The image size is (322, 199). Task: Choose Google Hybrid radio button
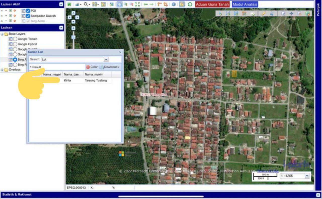[x=15, y=44]
